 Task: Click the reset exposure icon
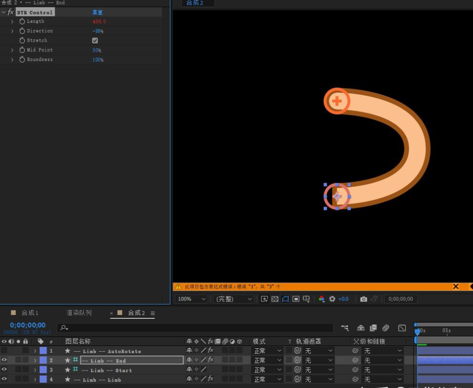332,299
